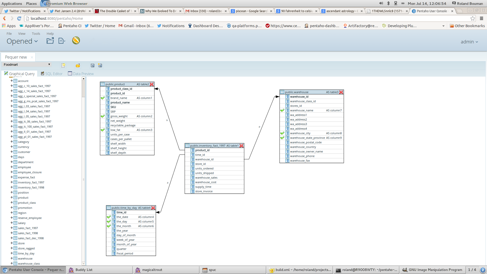
Task: Click the save query floppy icon
Action: (93, 65)
